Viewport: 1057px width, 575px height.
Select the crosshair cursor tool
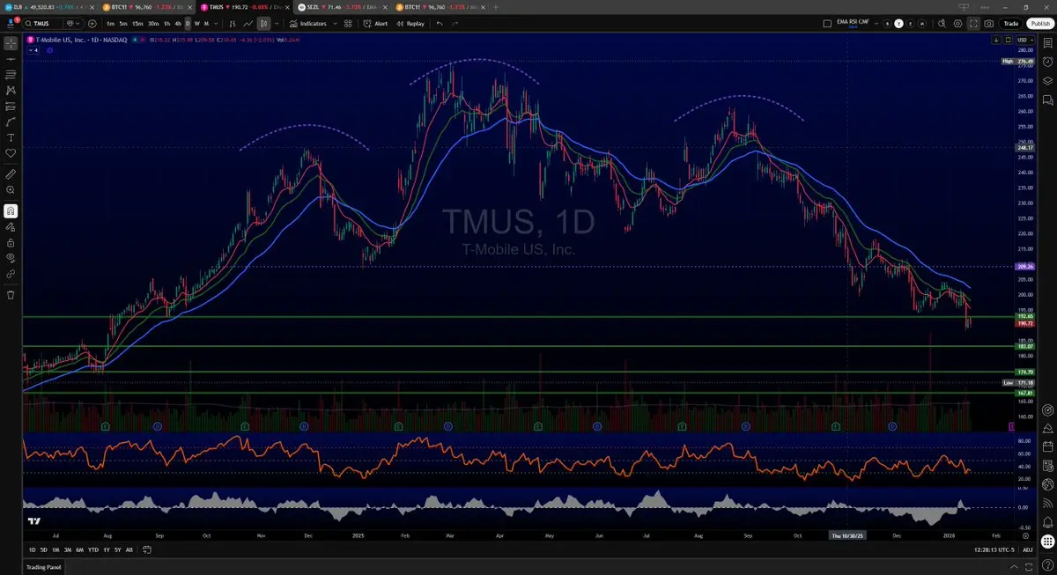pyautogui.click(x=11, y=43)
